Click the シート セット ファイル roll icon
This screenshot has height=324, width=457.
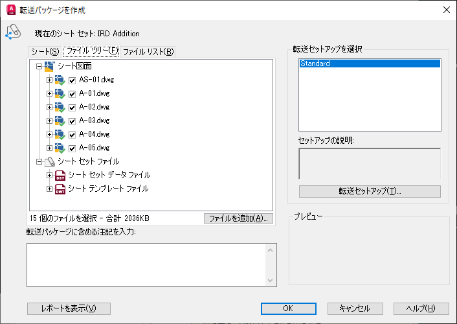point(50,162)
